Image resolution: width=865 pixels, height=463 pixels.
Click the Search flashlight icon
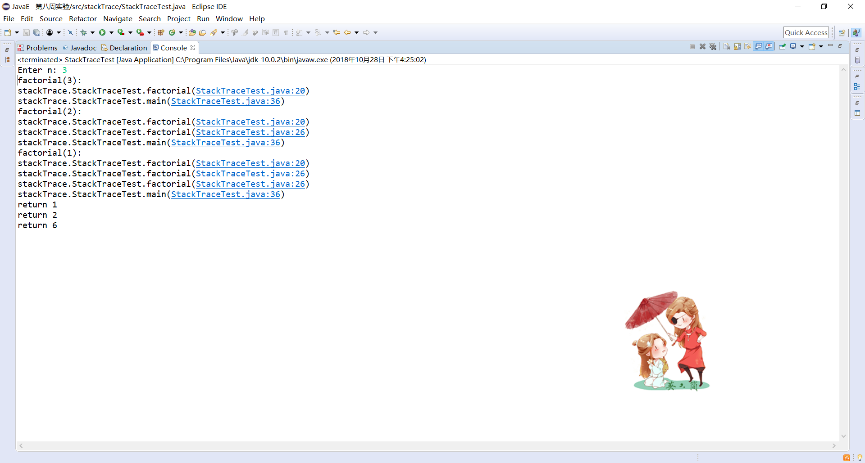click(214, 32)
